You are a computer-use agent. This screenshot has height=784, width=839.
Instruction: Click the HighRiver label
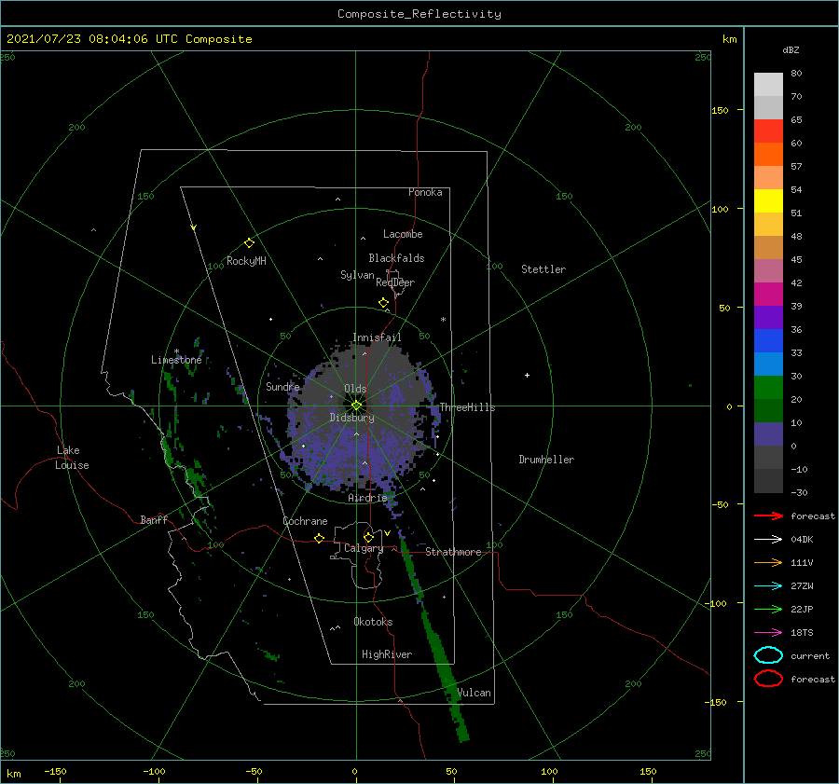tap(387, 654)
